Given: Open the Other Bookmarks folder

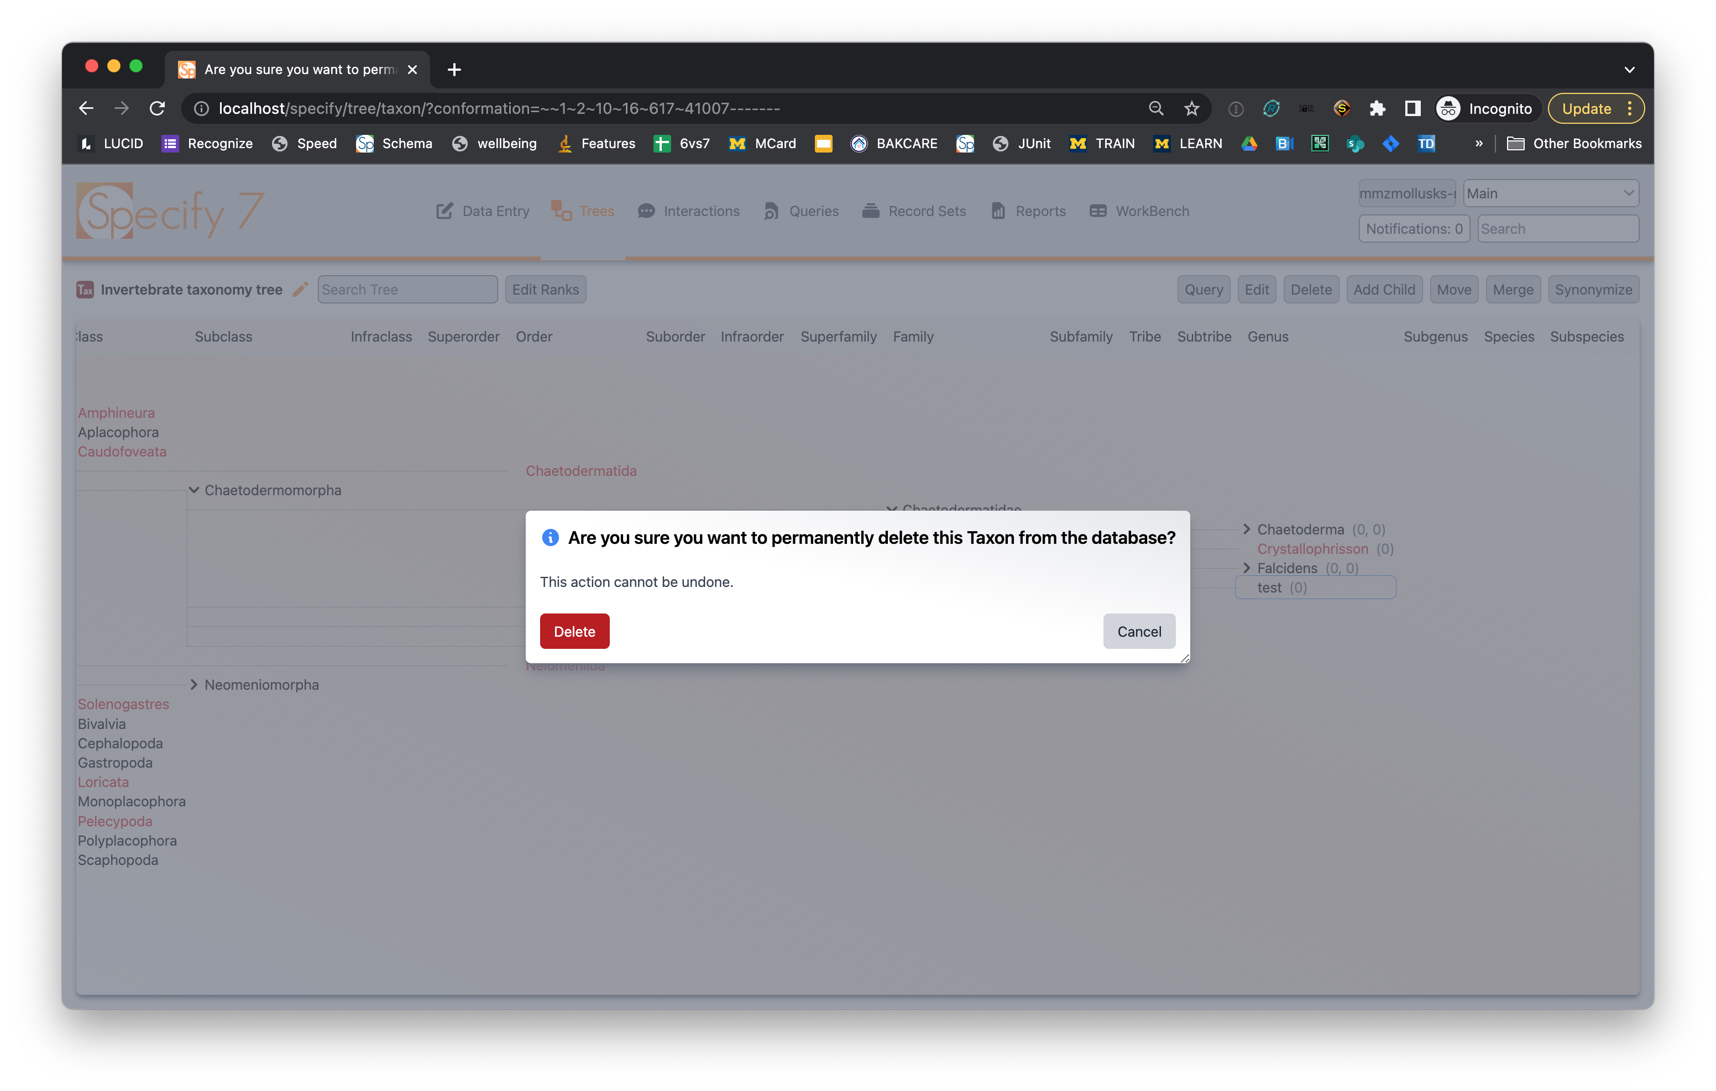Looking at the screenshot, I should 1574,143.
